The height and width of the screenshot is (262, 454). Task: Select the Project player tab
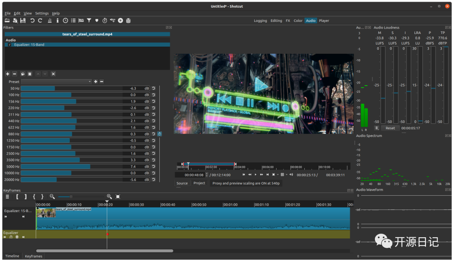(x=199, y=183)
